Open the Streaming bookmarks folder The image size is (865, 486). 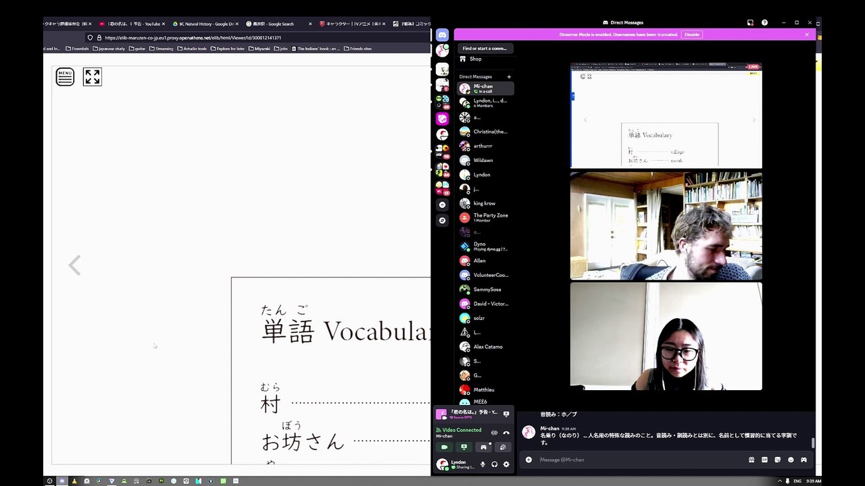161,49
